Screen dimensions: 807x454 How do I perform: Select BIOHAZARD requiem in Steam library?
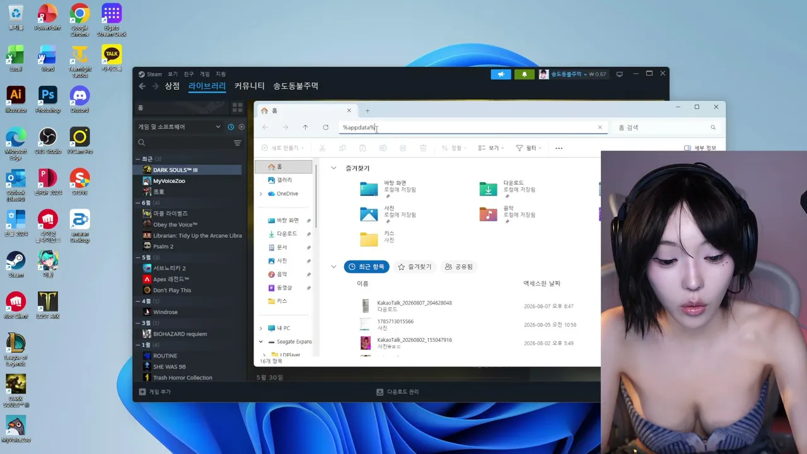coord(189,334)
